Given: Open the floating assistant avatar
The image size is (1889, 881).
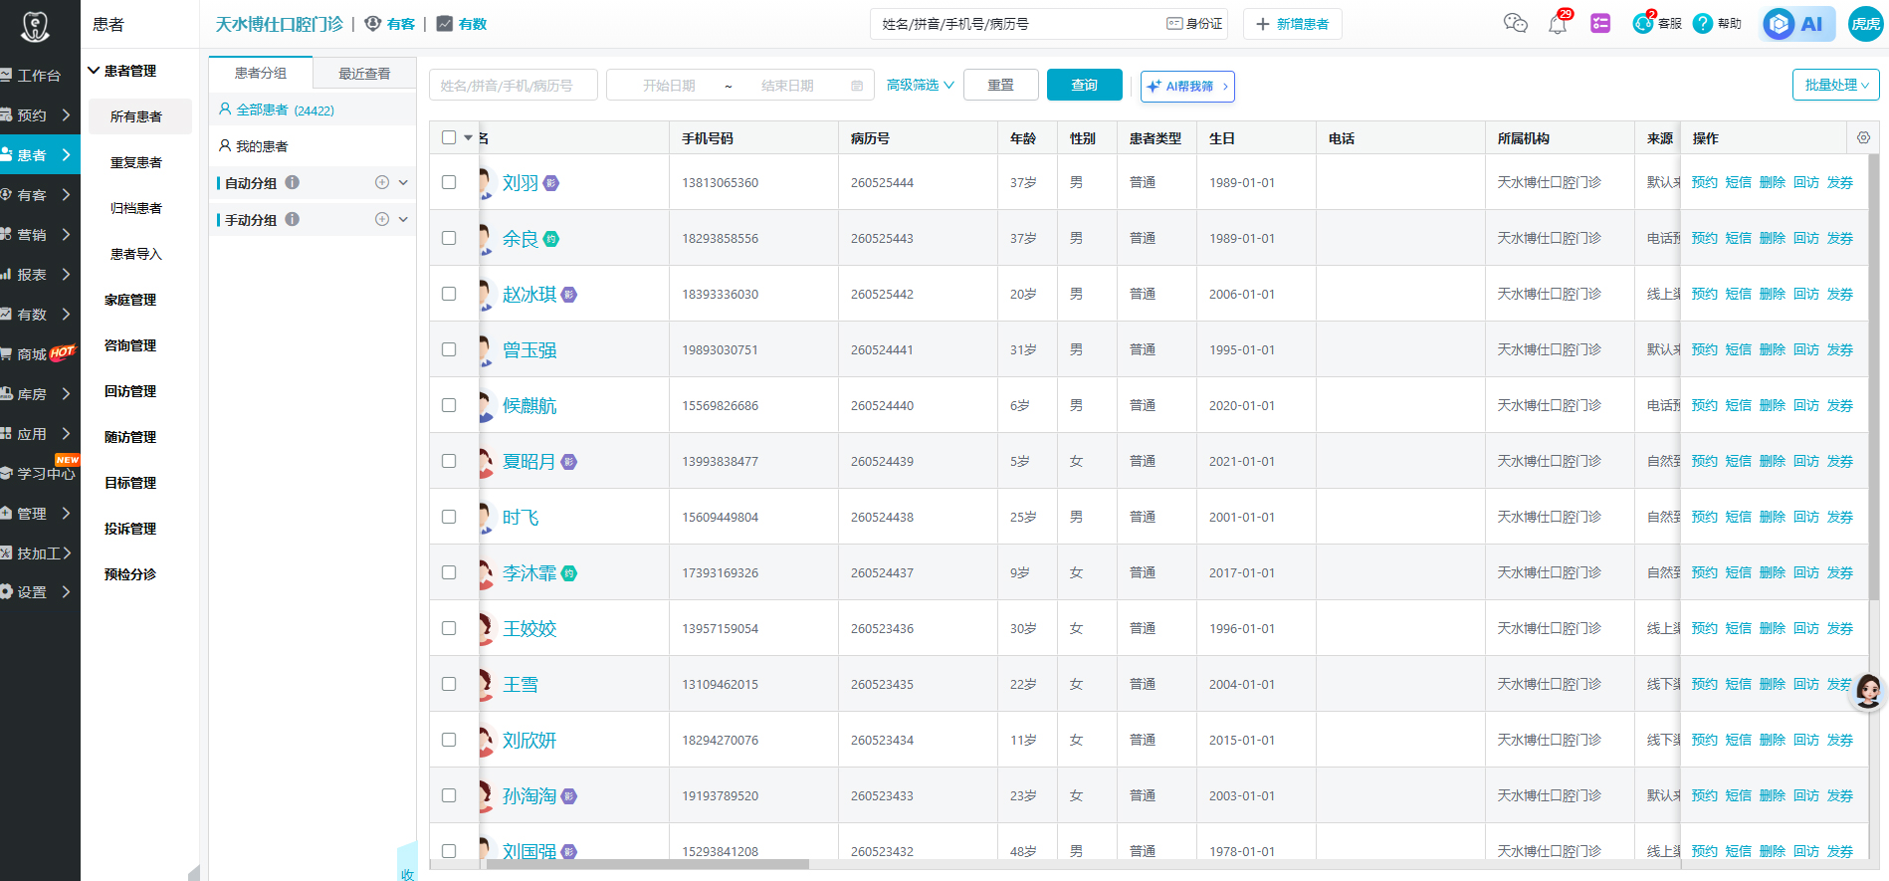Looking at the screenshot, I should [x=1868, y=690].
